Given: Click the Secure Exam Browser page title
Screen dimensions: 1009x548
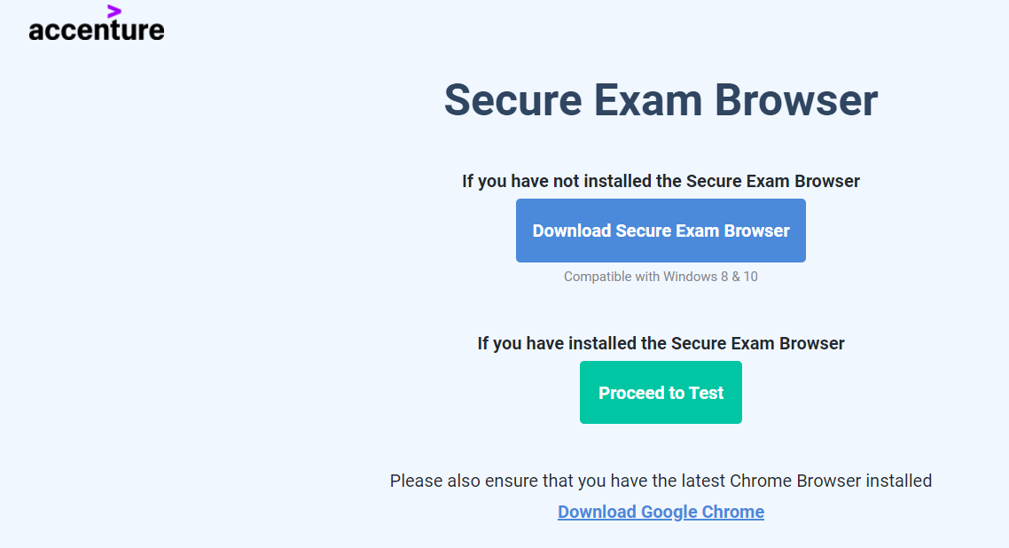Looking at the screenshot, I should (x=661, y=100).
